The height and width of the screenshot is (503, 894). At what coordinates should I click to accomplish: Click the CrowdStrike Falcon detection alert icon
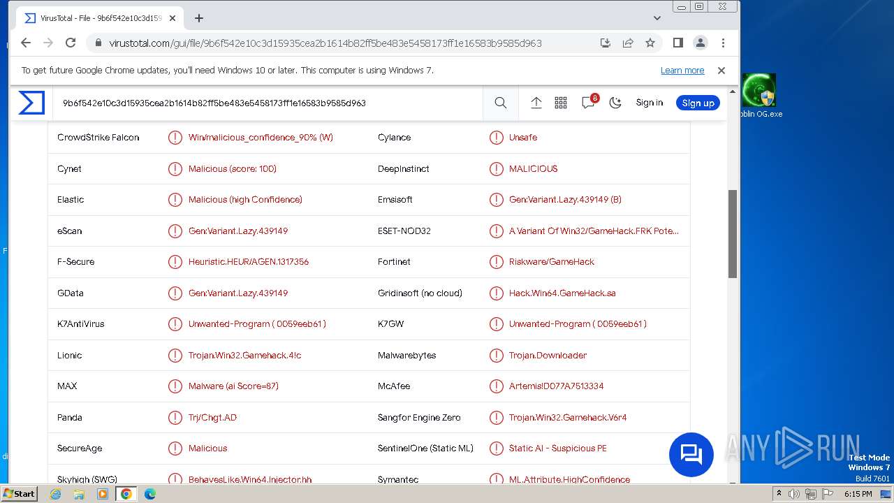pos(175,138)
